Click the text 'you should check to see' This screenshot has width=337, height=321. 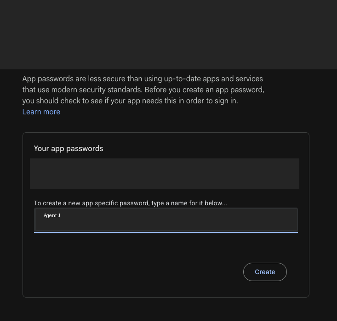point(63,101)
